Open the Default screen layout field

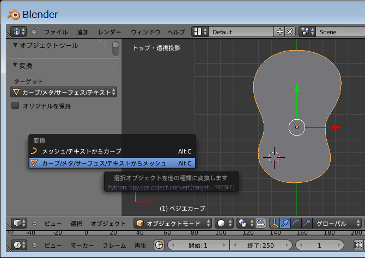point(241,32)
